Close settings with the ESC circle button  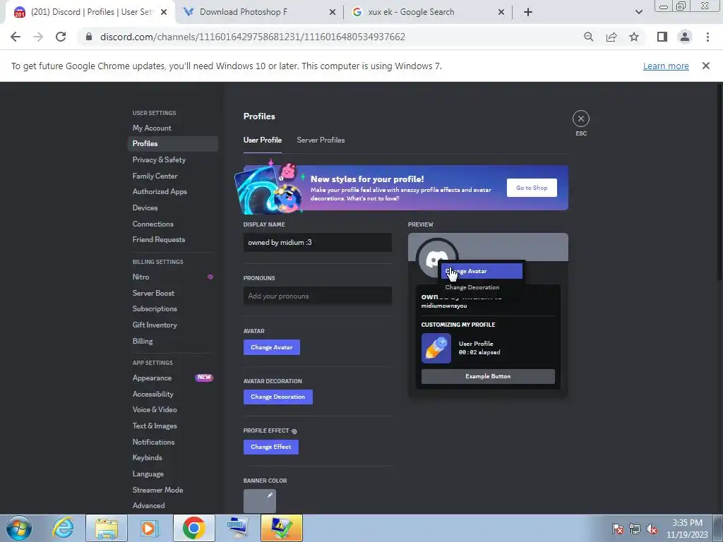tap(580, 119)
